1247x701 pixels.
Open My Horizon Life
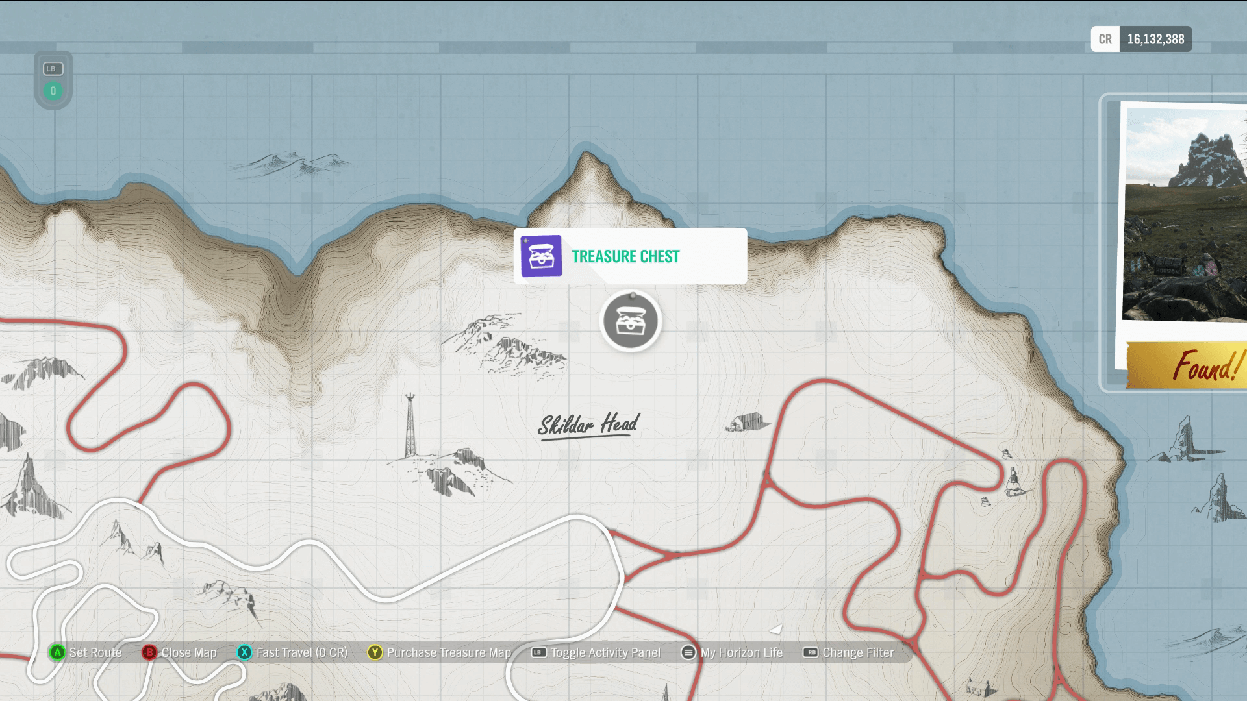click(742, 652)
